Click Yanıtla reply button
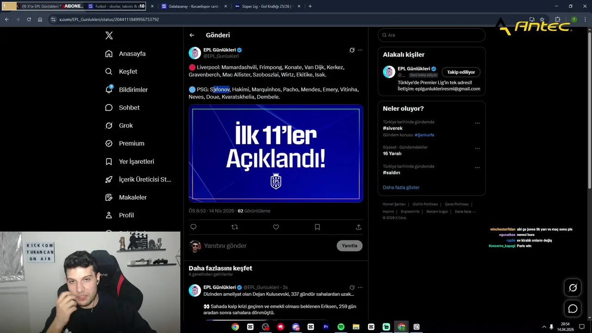 click(x=349, y=246)
